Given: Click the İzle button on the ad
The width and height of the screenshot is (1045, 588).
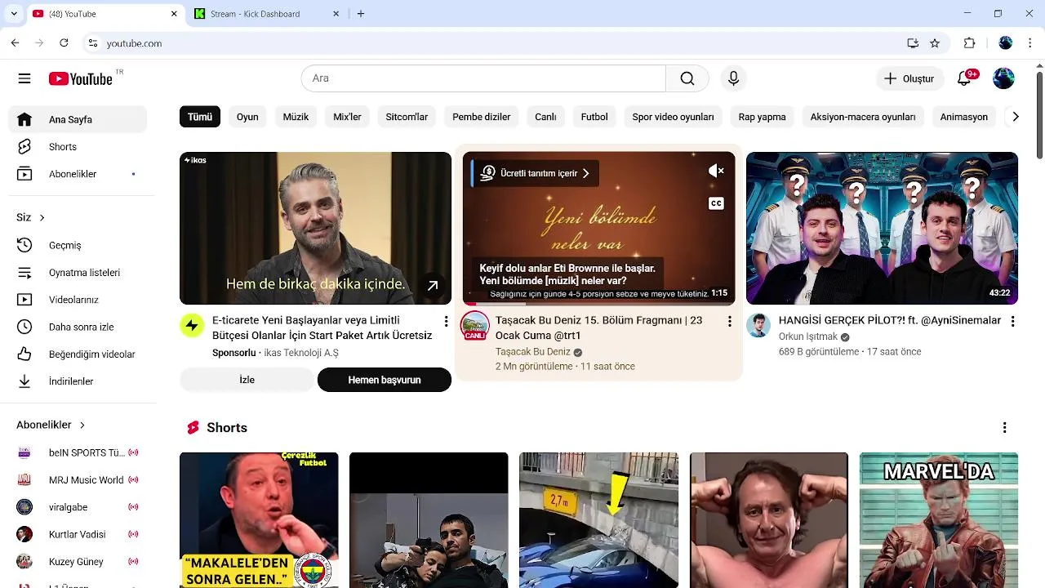Looking at the screenshot, I should point(247,380).
